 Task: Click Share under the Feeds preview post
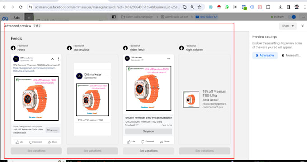[x=52, y=142]
